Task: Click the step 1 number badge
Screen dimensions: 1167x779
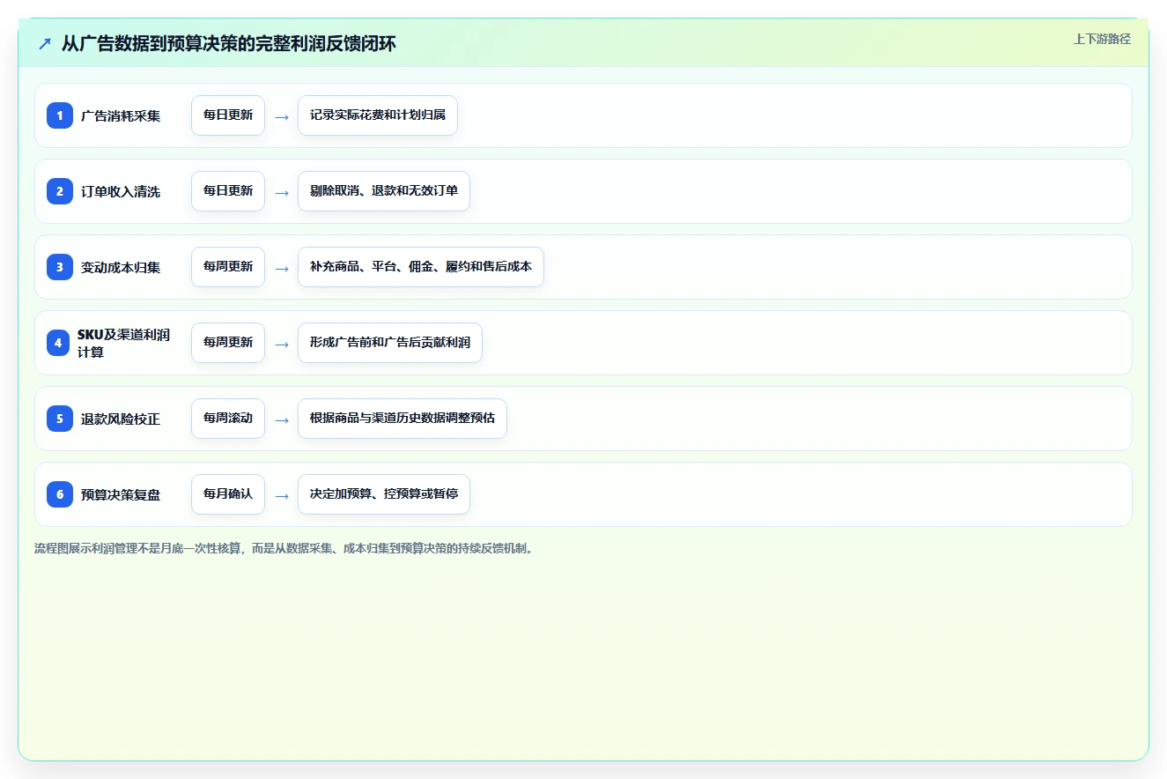Action: tap(60, 115)
